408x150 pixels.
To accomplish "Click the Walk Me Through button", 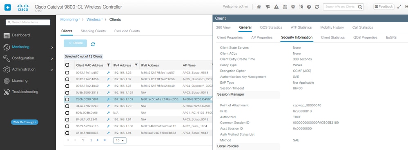I will pos(25,122).
